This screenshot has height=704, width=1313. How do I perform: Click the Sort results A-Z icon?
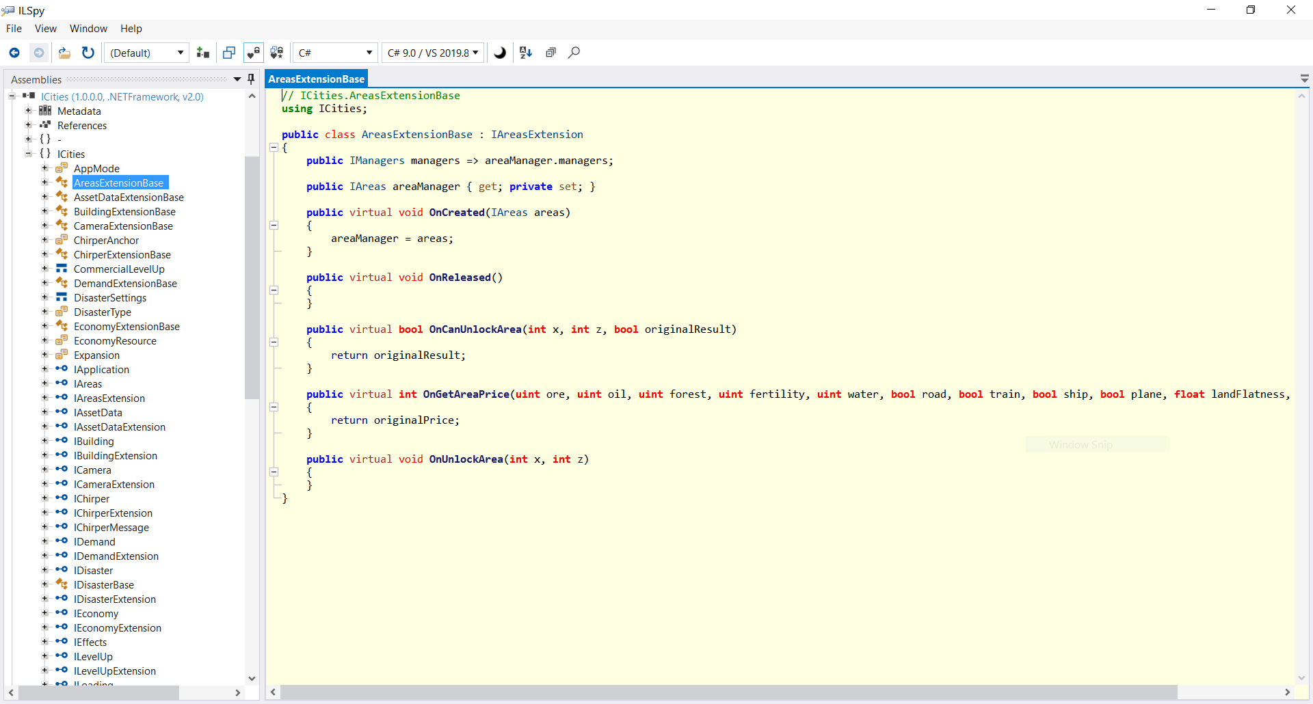526,53
